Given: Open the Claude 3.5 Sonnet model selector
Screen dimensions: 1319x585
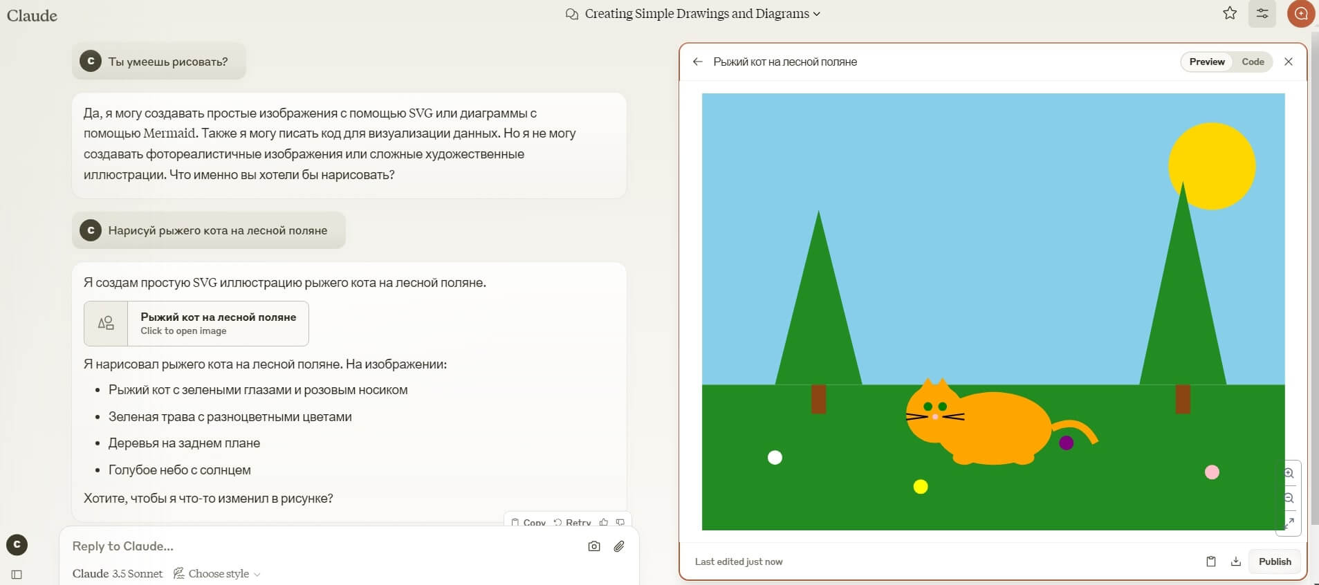Looking at the screenshot, I should (x=118, y=573).
